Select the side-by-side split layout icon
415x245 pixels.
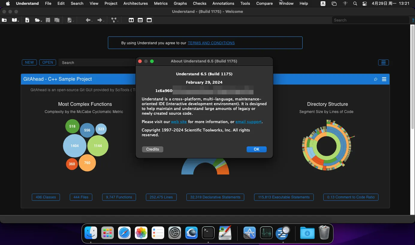(x=131, y=20)
